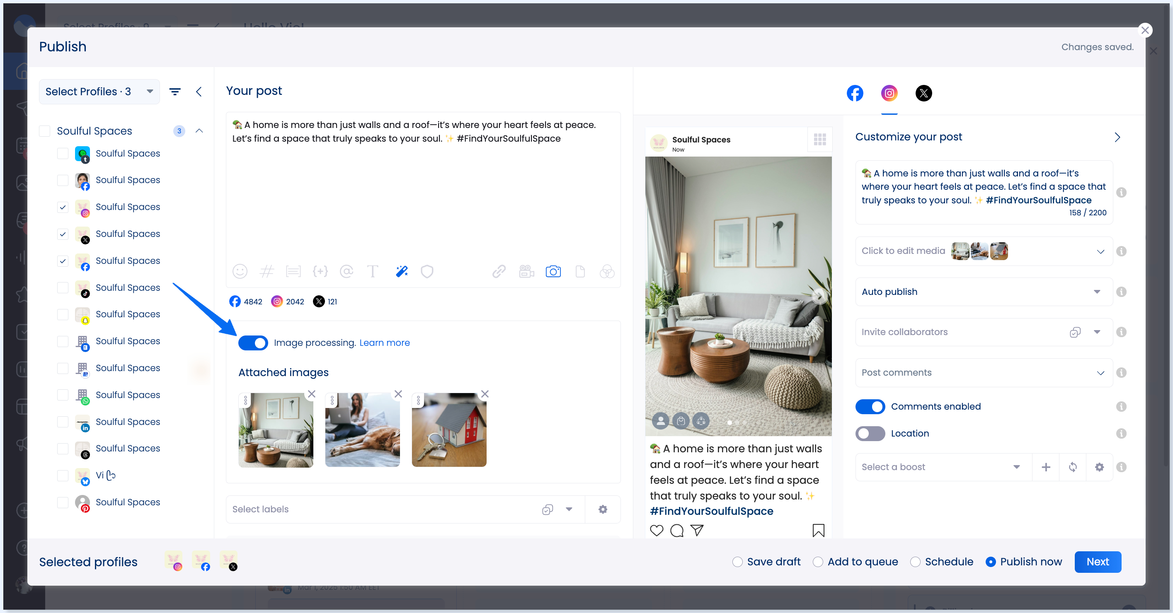Insert a link with the chain icon
1173x613 pixels.
tap(499, 272)
